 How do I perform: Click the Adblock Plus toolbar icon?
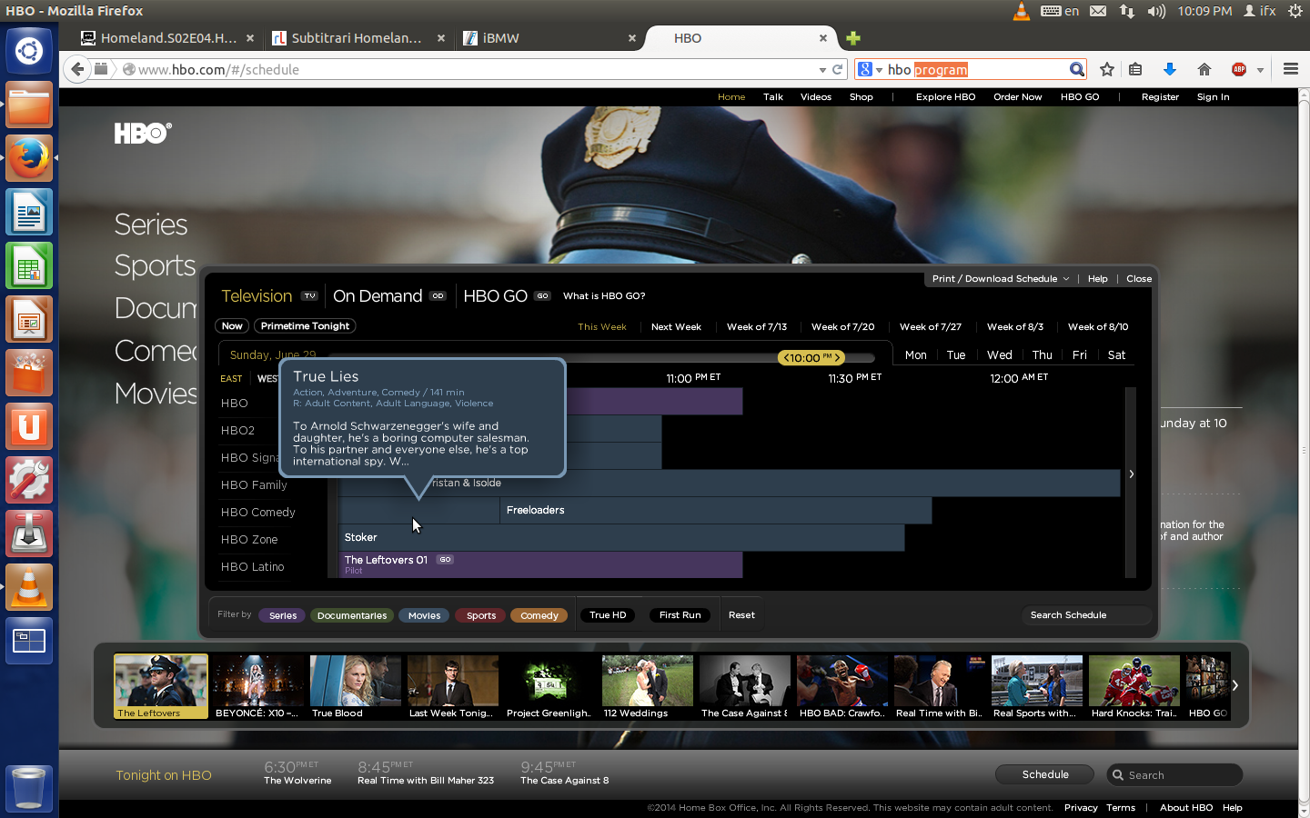tap(1239, 69)
